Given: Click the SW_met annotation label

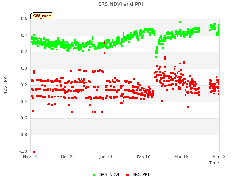Looking at the screenshot, I should pyautogui.click(x=42, y=16).
